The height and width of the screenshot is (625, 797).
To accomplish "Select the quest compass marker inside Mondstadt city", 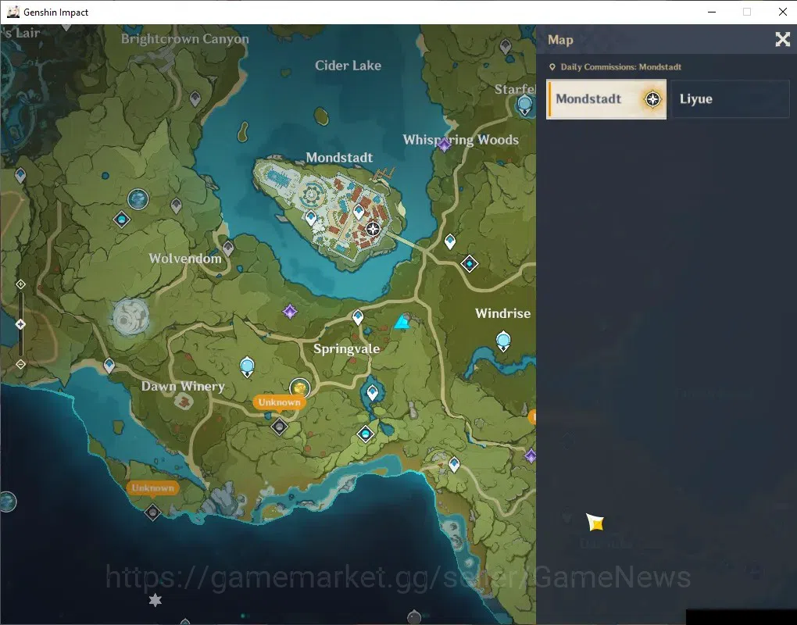I will pos(373,229).
